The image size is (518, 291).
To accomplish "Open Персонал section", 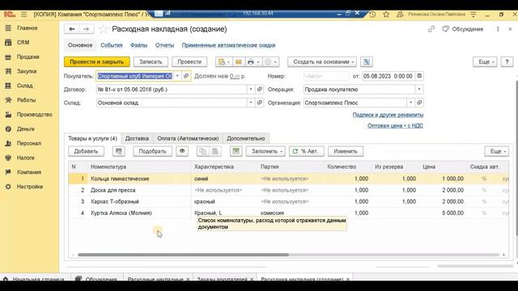I will click(x=29, y=143).
